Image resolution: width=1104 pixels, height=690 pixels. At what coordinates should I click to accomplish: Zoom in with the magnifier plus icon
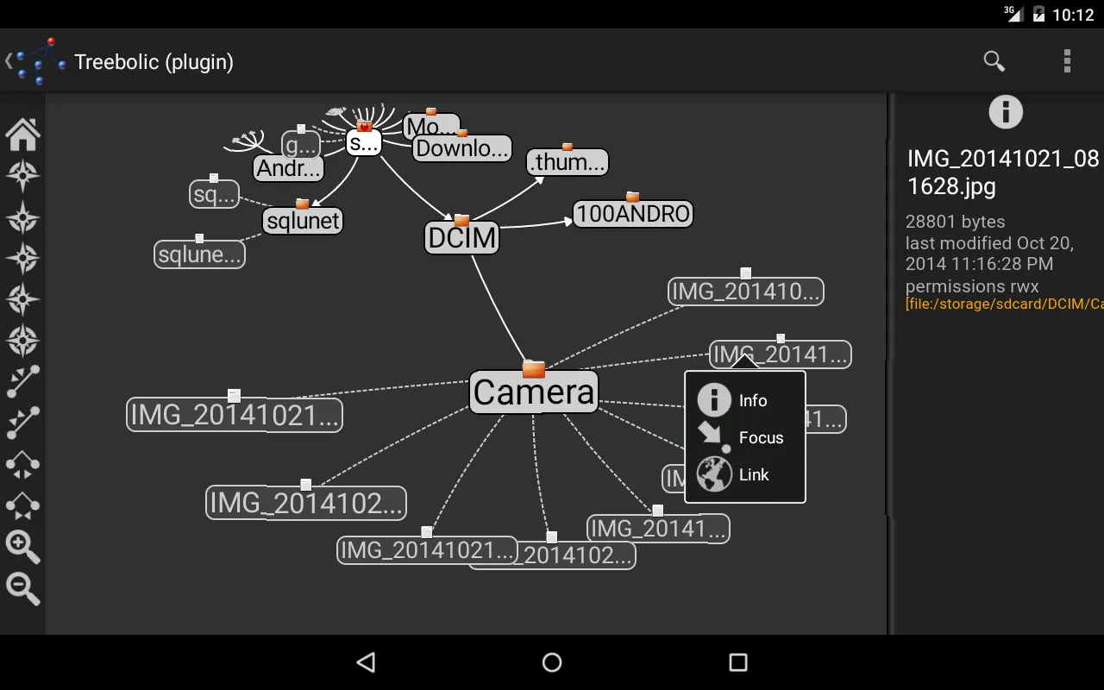(23, 548)
